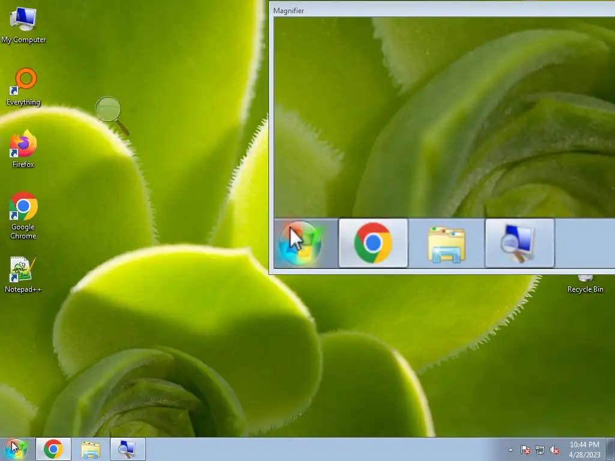This screenshot has width=615, height=461.
Task: Click the Google Chrome label text
Action: [x=23, y=231]
